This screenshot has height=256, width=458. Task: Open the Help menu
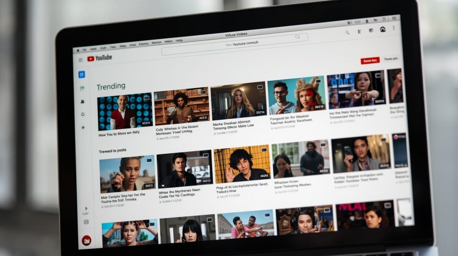coord(179,41)
